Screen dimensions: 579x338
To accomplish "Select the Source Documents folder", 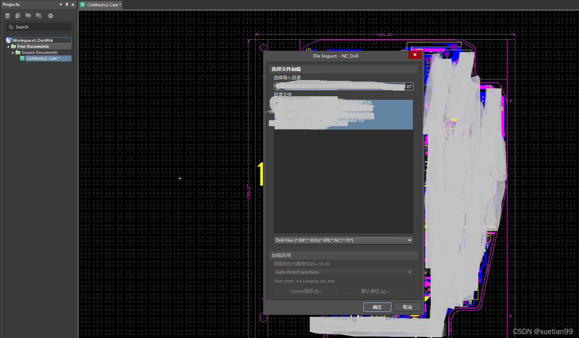I will pos(39,52).
